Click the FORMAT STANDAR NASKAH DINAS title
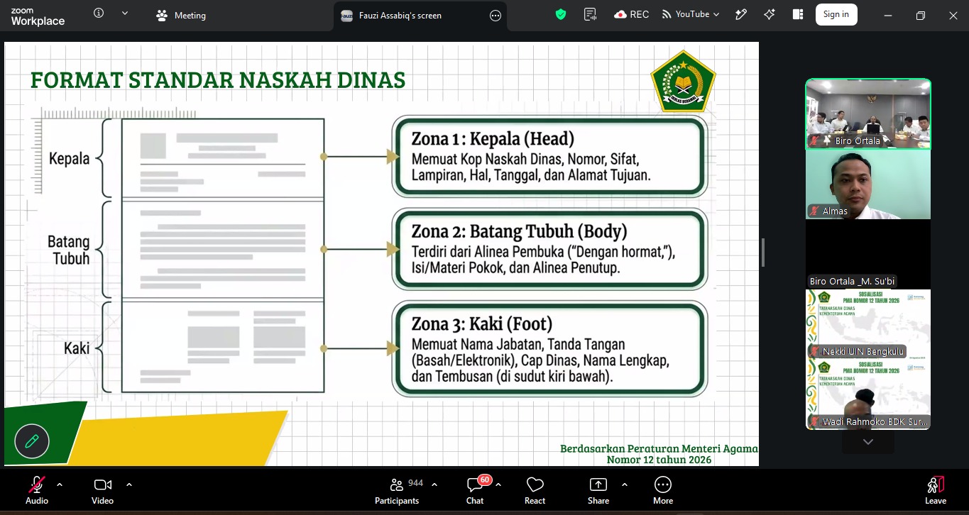 coord(218,80)
